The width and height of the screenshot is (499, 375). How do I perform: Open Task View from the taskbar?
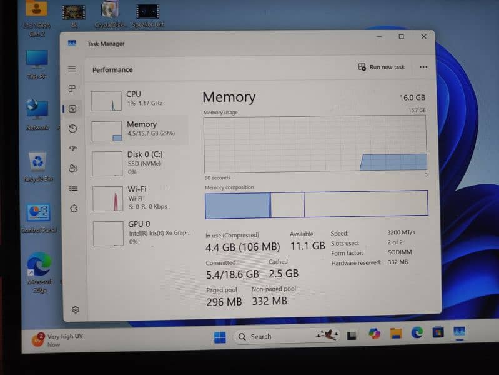point(352,336)
